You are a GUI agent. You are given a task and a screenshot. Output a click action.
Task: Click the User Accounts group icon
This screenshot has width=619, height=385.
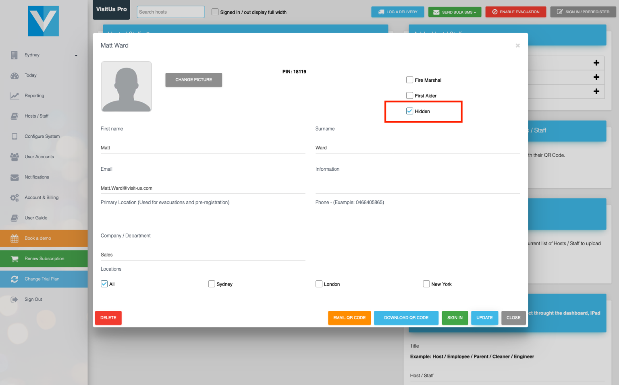pyautogui.click(x=15, y=157)
